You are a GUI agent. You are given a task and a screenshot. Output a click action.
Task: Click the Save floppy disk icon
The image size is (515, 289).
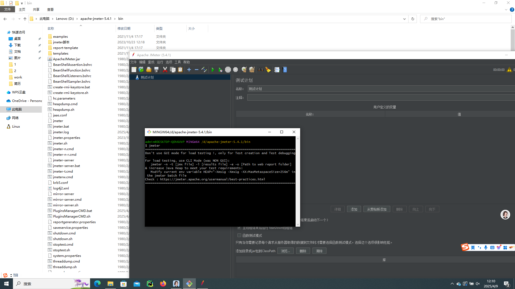pos(156,70)
